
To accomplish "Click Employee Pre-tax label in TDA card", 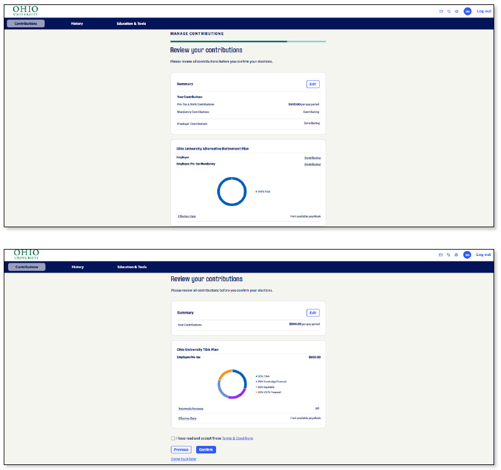I will pyautogui.click(x=189, y=357).
